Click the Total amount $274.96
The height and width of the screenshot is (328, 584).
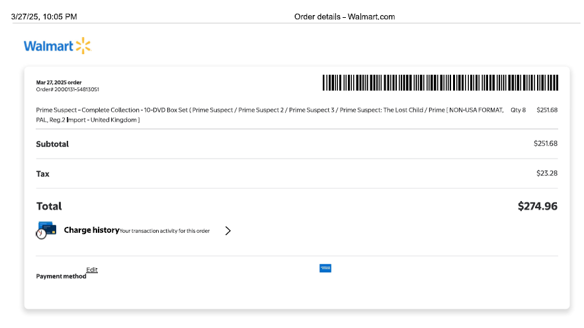537,206
